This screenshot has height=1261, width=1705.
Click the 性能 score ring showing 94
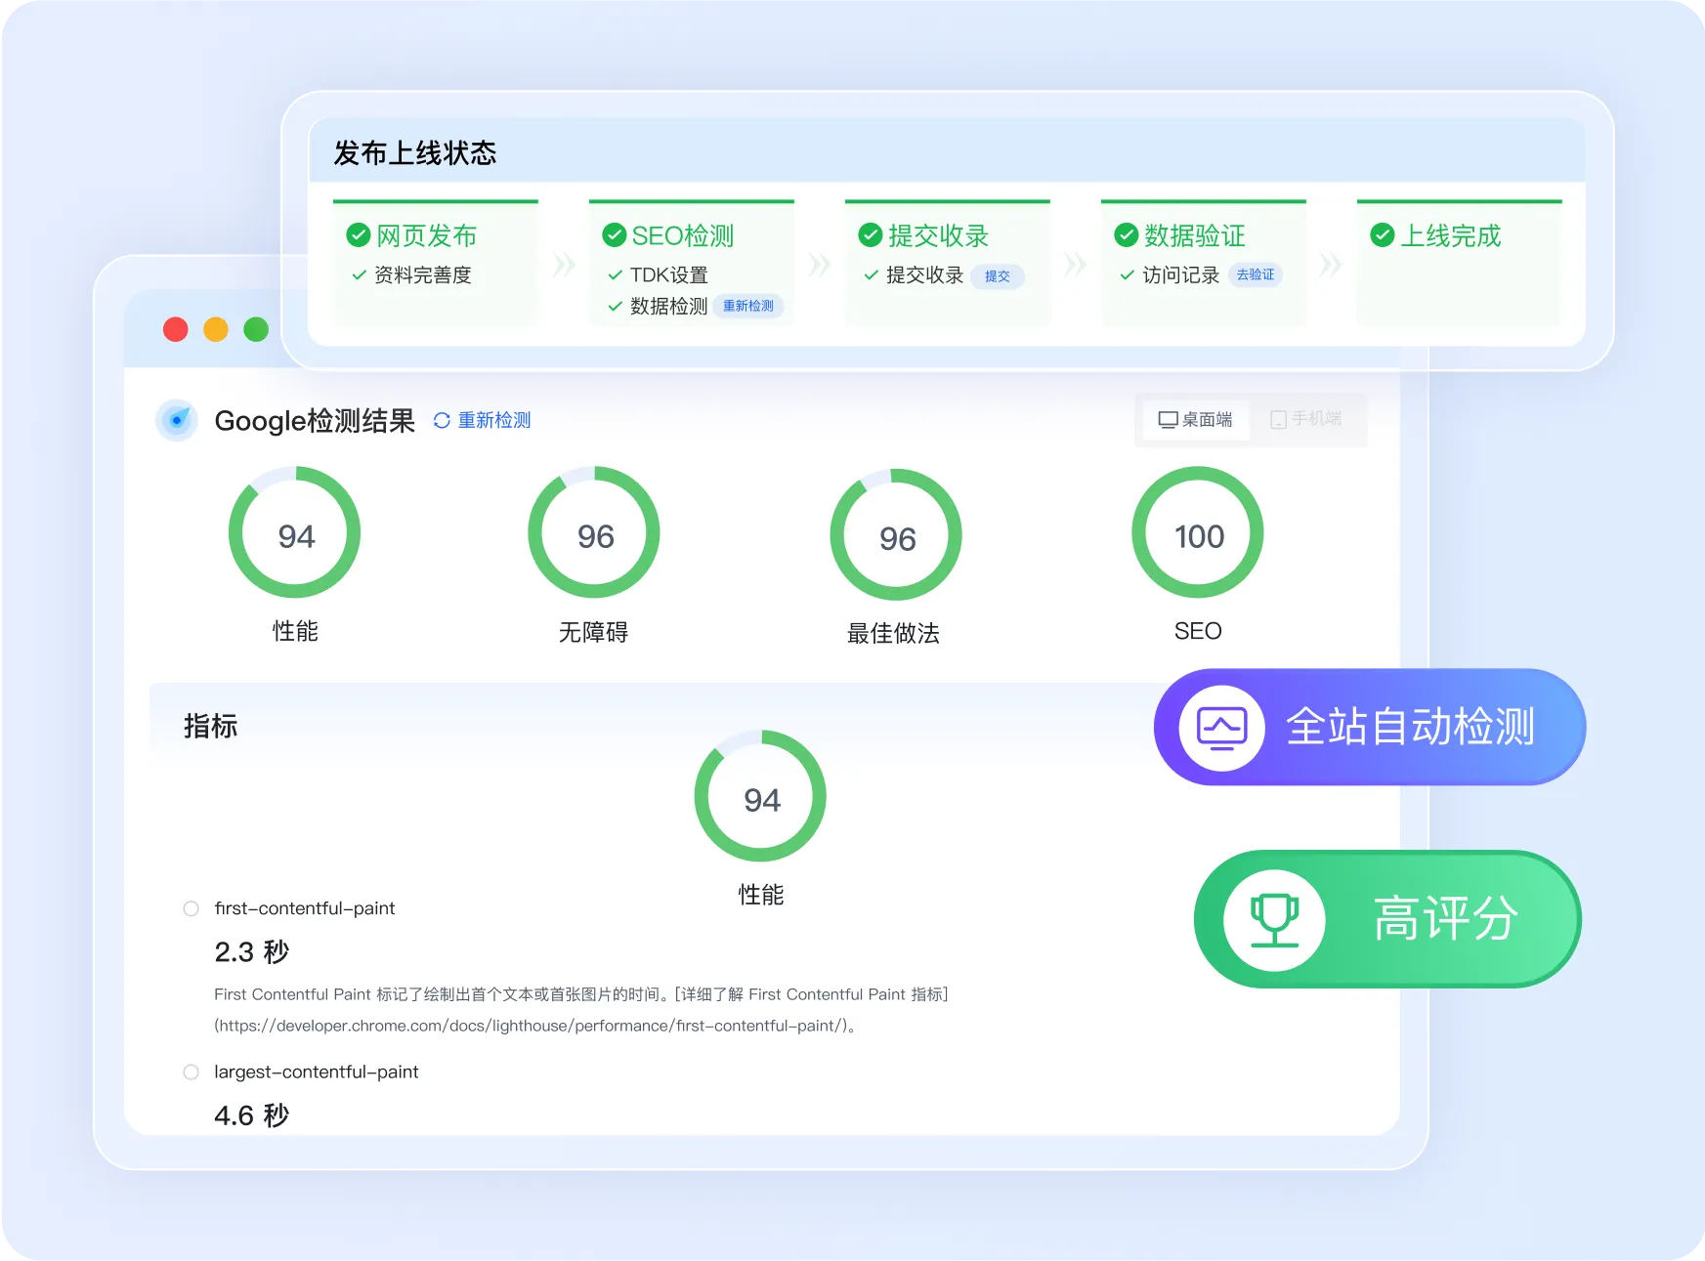pos(295,533)
